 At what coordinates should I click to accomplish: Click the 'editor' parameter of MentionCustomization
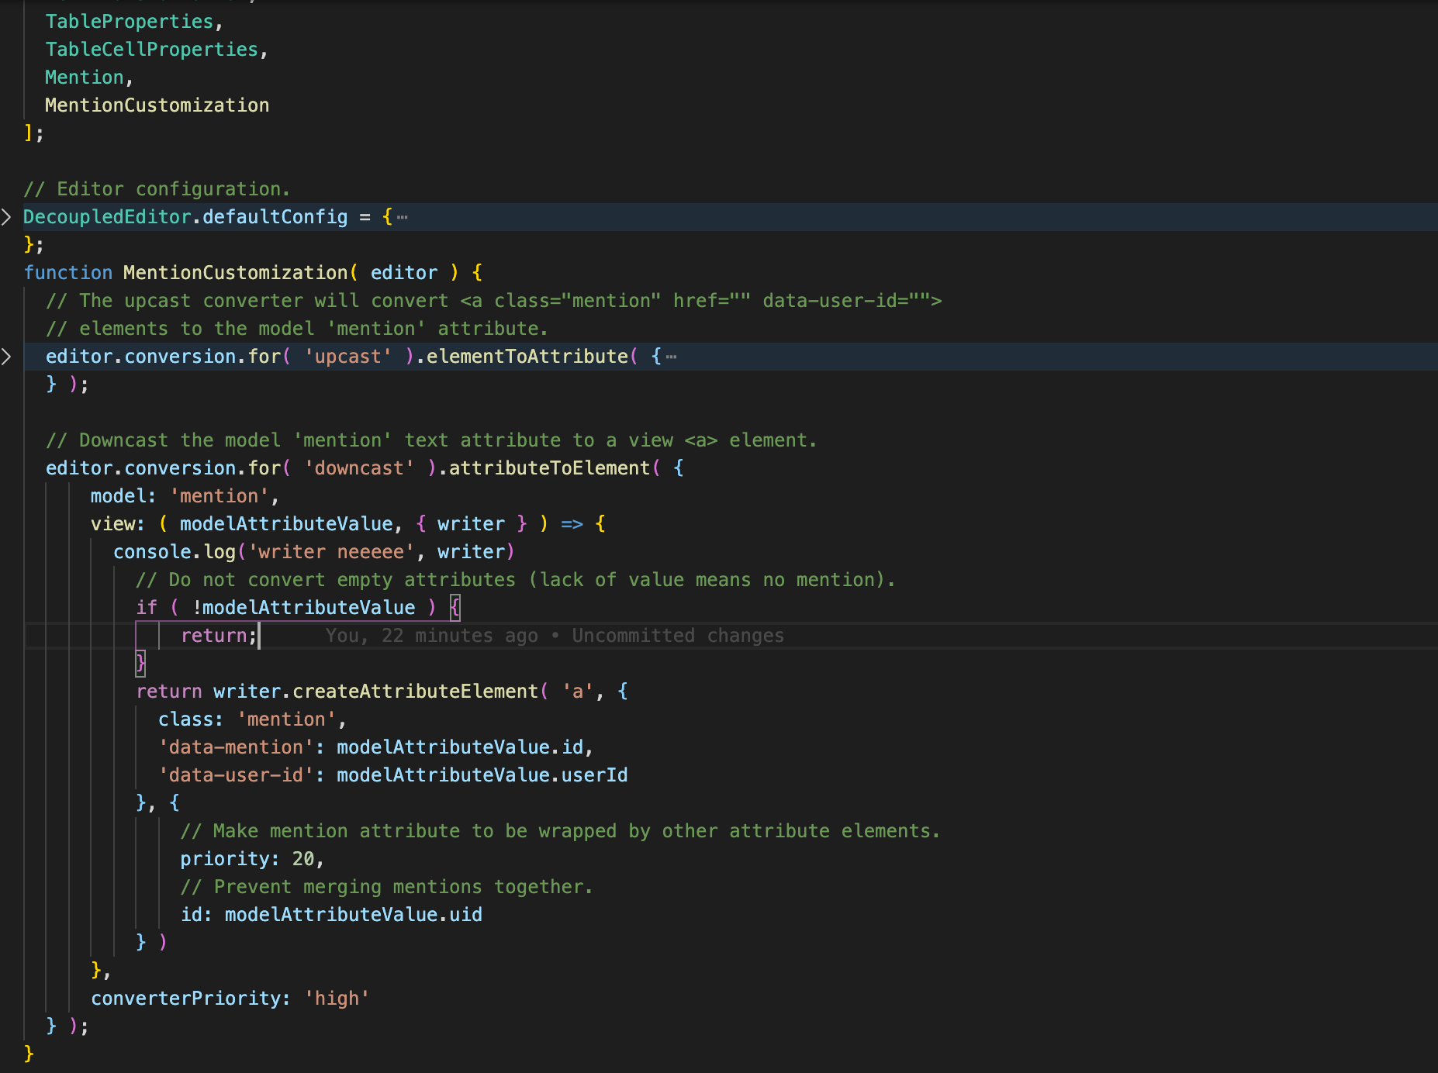tap(404, 273)
